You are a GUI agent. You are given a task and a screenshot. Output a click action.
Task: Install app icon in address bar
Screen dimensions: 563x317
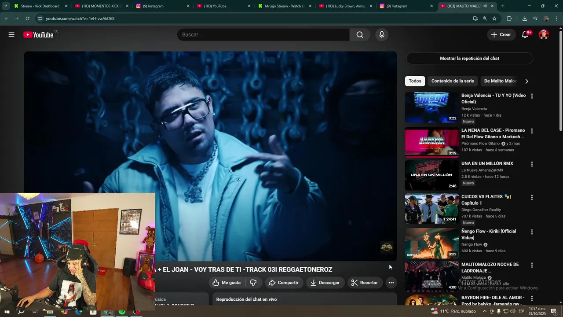[475, 18]
